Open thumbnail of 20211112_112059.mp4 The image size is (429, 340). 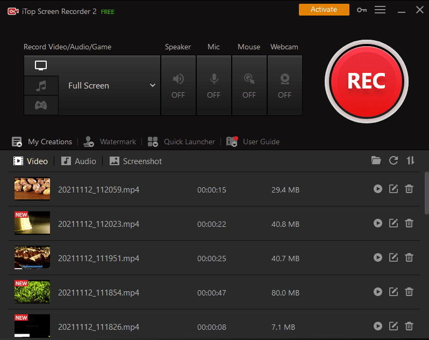point(32,189)
